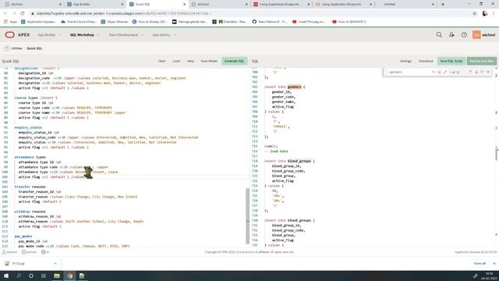Open the Object Browser bookmark
This screenshot has height=281, width=499.
(x=115, y=22)
